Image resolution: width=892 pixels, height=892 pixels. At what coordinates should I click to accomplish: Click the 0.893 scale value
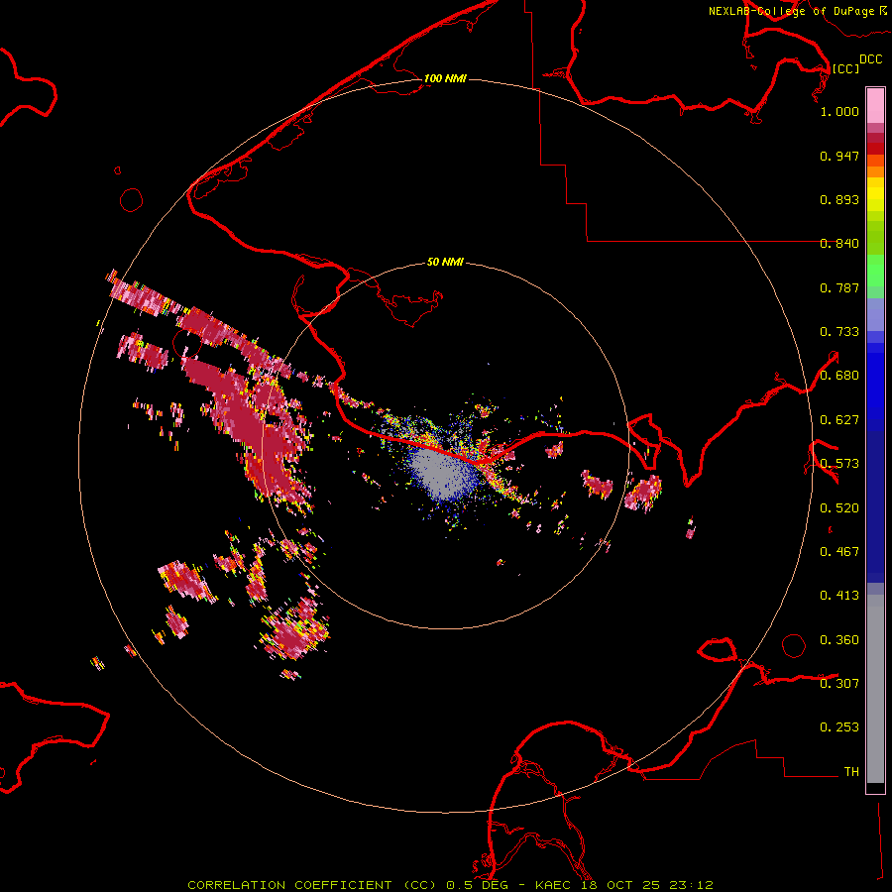(839, 199)
